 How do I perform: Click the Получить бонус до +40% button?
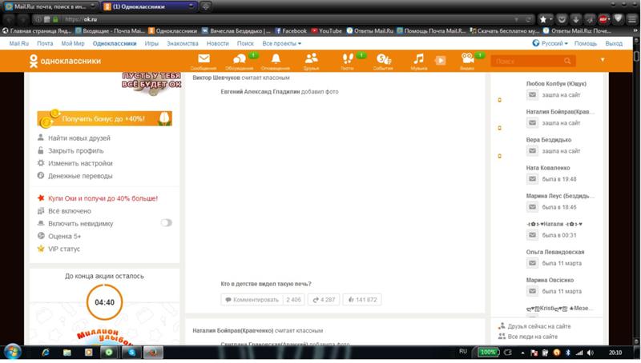tap(105, 118)
